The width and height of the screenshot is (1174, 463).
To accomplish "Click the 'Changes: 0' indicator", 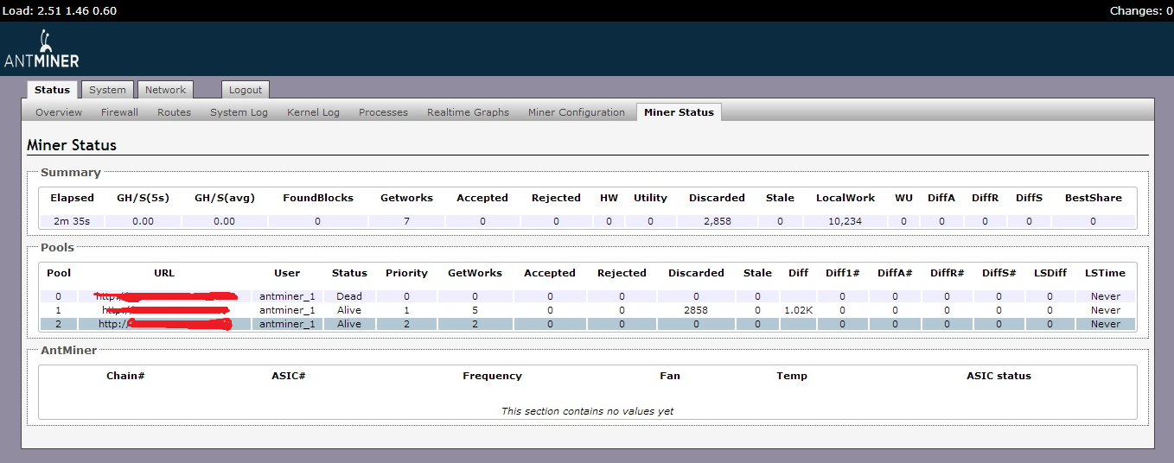I will point(1140,10).
